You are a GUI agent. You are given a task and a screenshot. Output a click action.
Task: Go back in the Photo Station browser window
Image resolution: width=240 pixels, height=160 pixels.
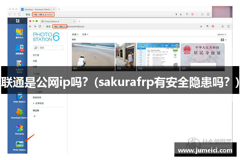(30, 26)
